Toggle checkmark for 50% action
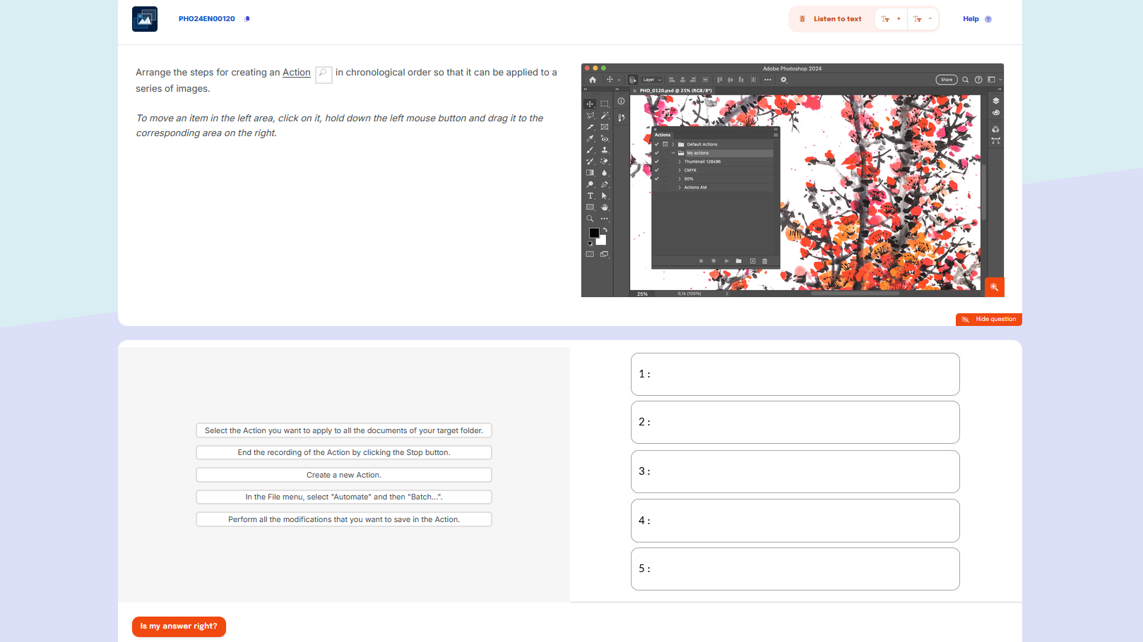Screen dimensions: 1143x642 (x=656, y=178)
